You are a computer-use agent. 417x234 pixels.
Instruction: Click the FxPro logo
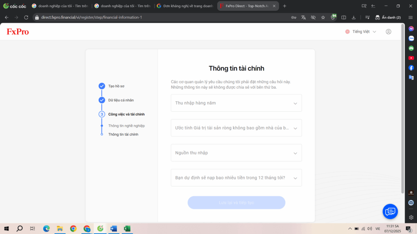(x=18, y=32)
